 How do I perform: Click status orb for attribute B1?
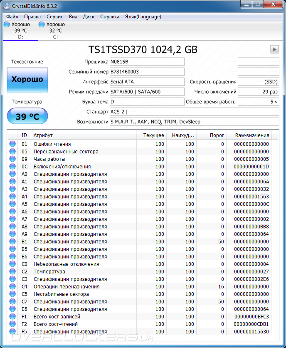point(12,241)
